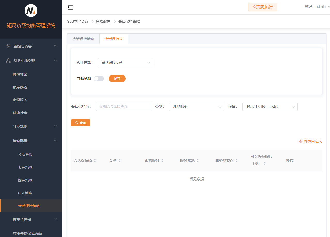The image size is (330, 237).
Task: Click the 变更执行 button
Action: [x=262, y=7]
